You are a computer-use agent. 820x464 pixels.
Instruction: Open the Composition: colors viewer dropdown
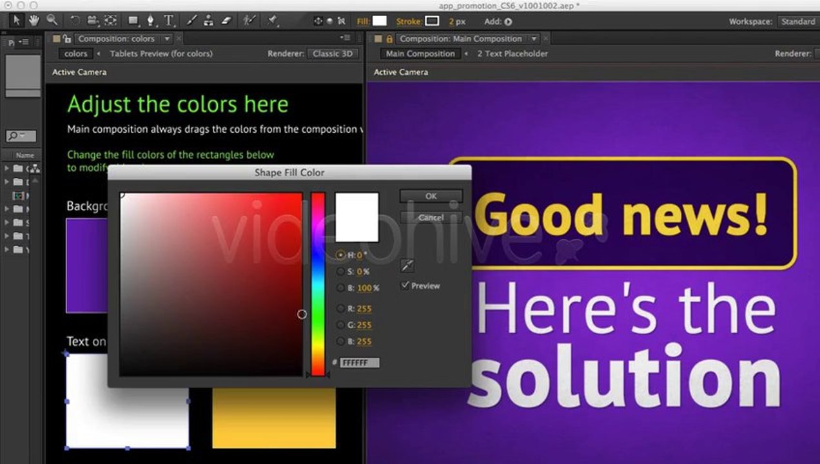coord(168,39)
